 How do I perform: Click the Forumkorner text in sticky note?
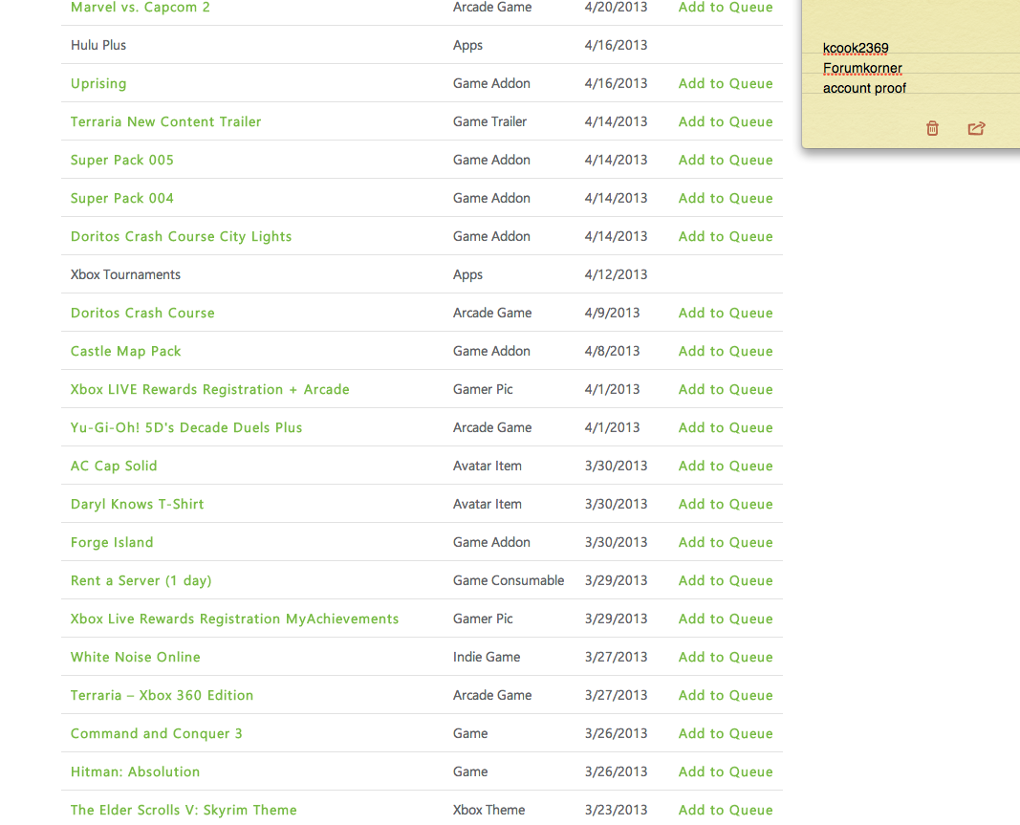click(862, 68)
